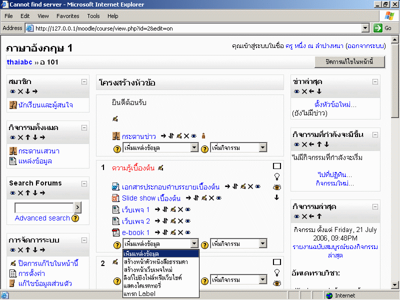Click the ปิดการแก้ไขในหน้านี้ button at top right

pos(349,62)
